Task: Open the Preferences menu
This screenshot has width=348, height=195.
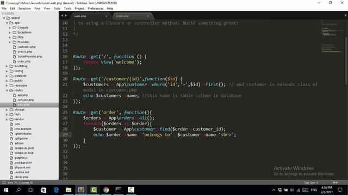Action: click(96, 9)
